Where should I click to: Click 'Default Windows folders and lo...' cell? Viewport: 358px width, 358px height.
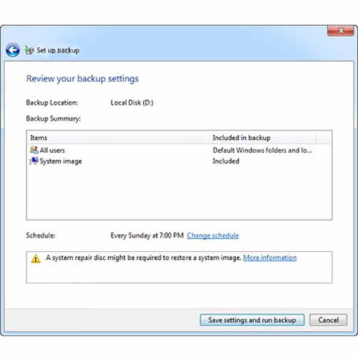[x=263, y=150]
